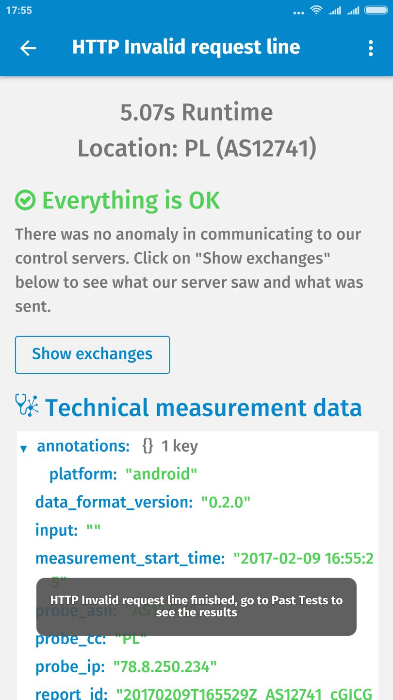Image resolution: width=393 pixels, height=700 pixels.
Task: Tap the battery indicator icon
Action: click(x=376, y=10)
